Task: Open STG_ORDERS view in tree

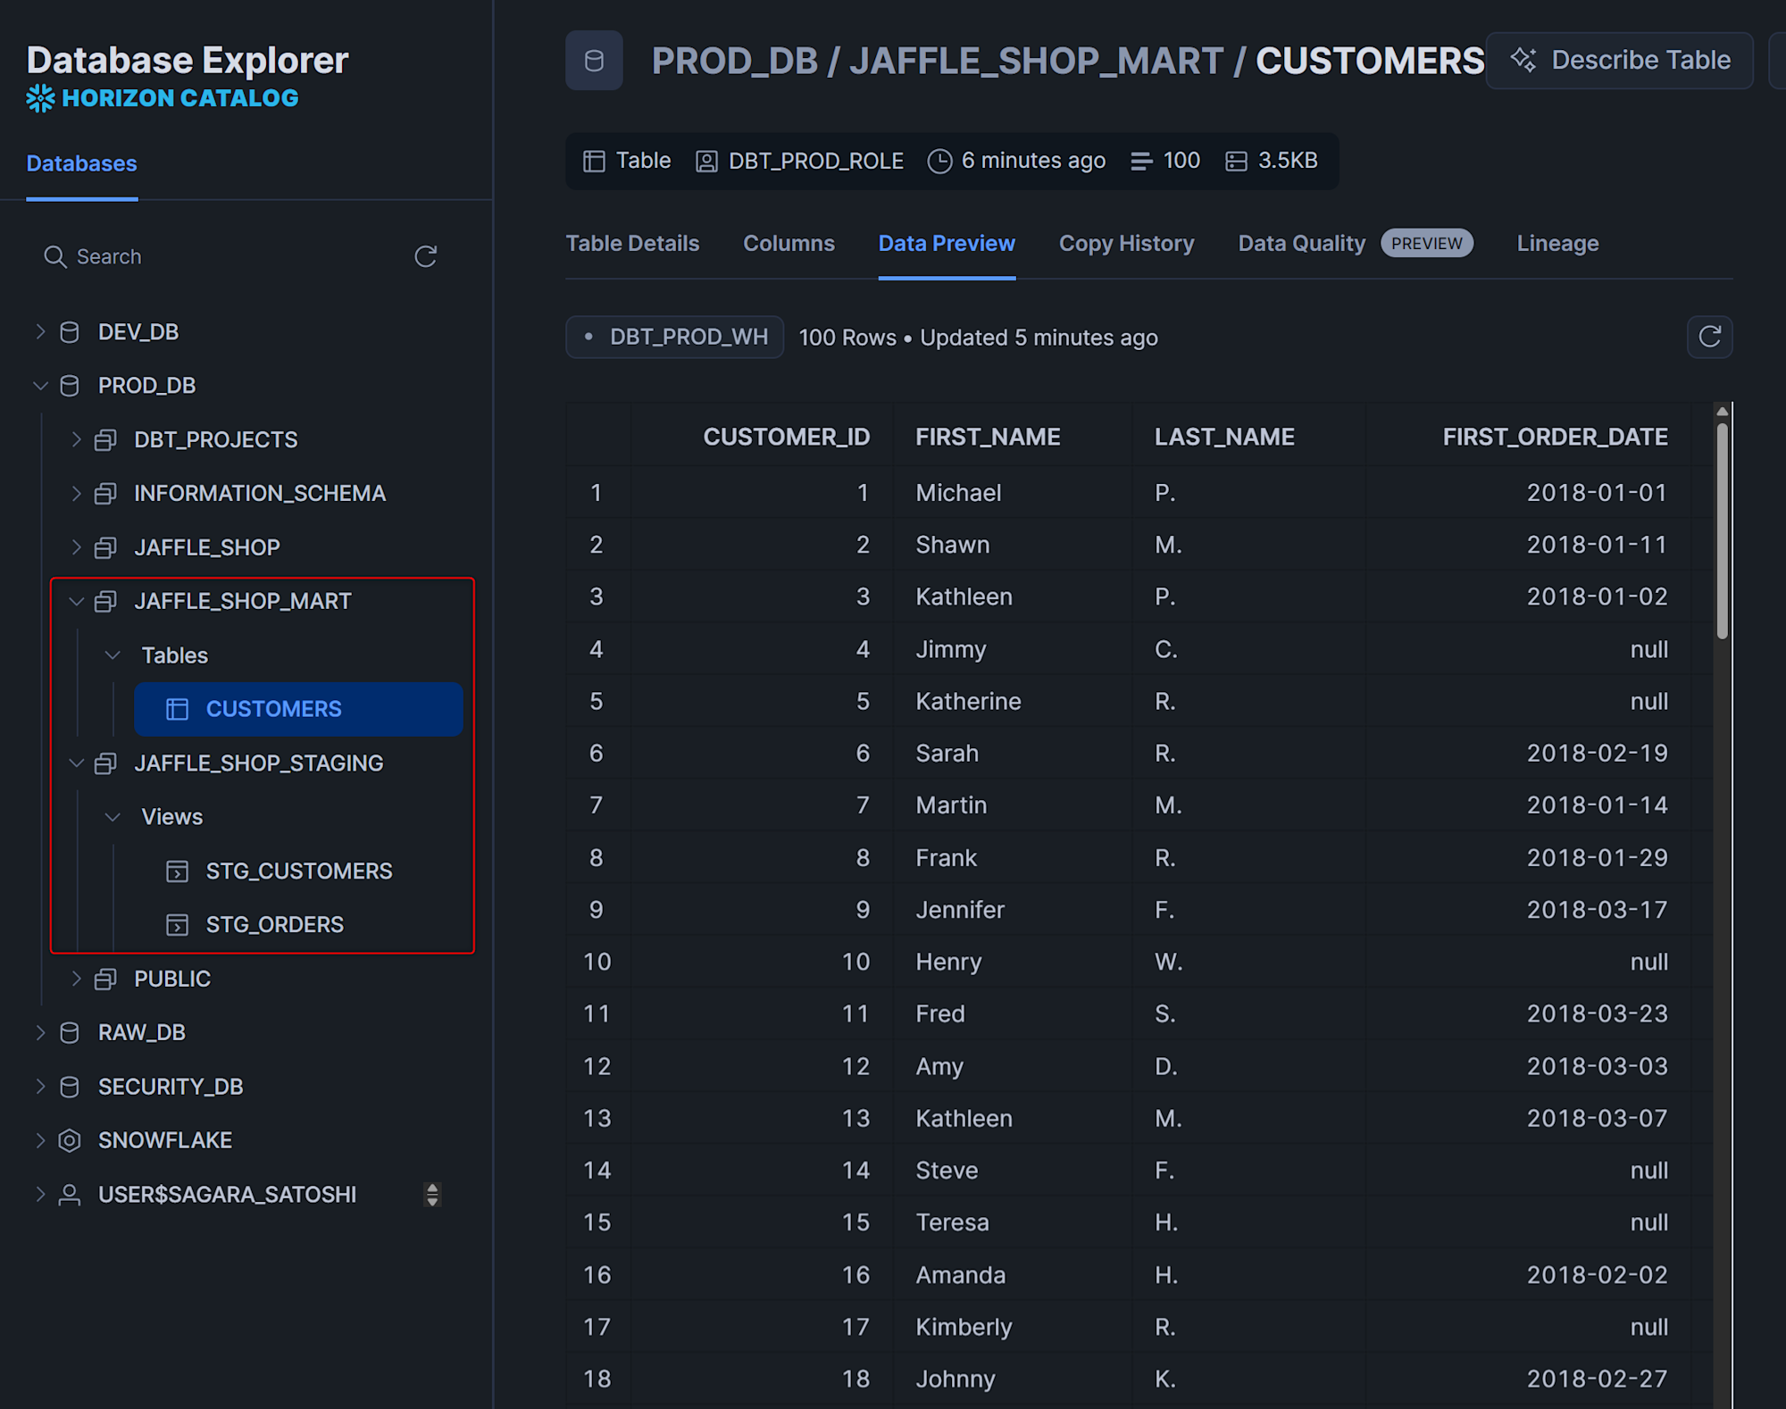Action: pos(274,924)
